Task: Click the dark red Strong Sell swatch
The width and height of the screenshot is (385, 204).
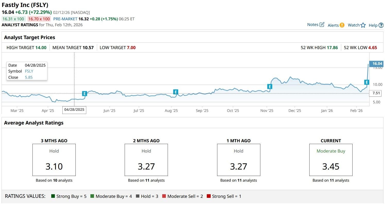Action: (208, 196)
